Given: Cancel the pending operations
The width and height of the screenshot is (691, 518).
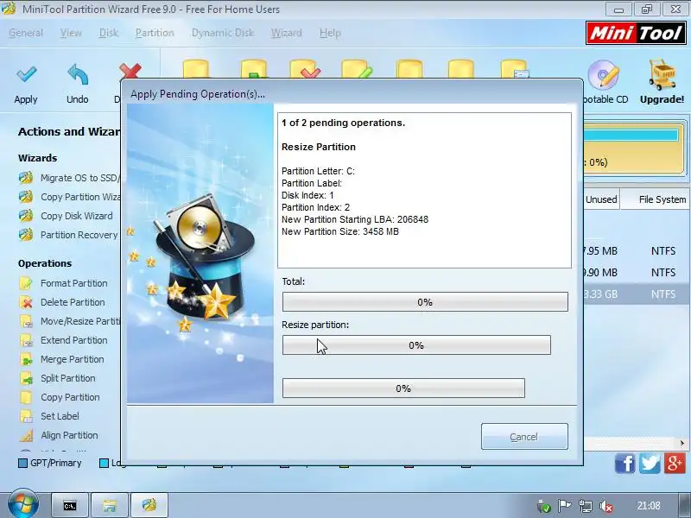Looking at the screenshot, I should pyautogui.click(x=524, y=437).
